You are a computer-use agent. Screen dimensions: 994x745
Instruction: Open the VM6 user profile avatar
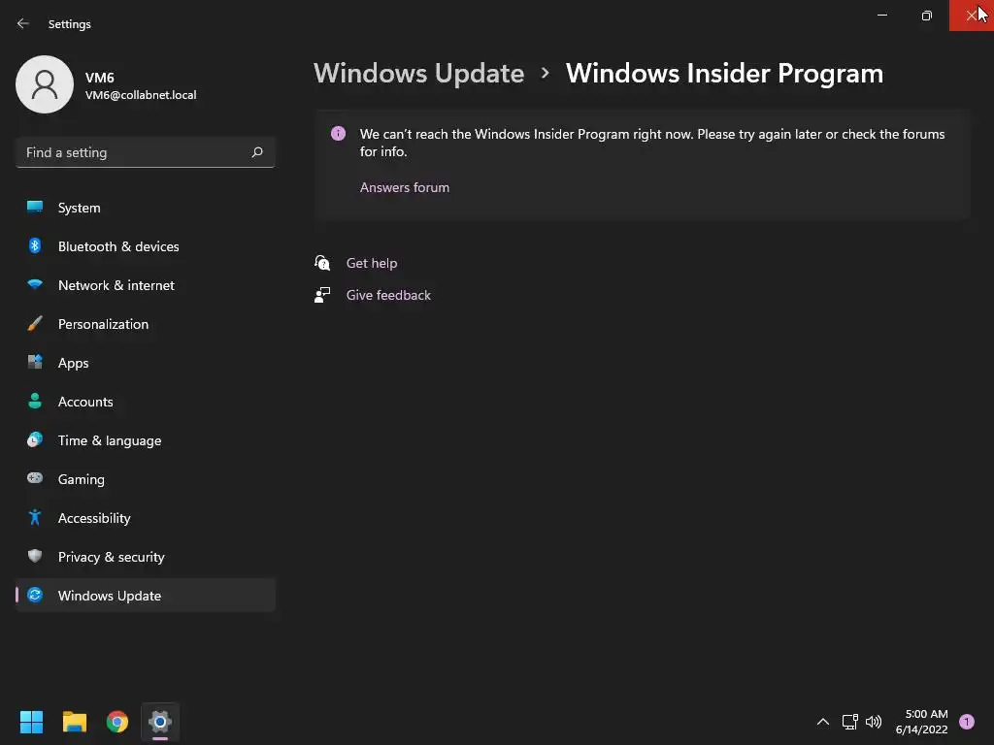[x=45, y=84]
